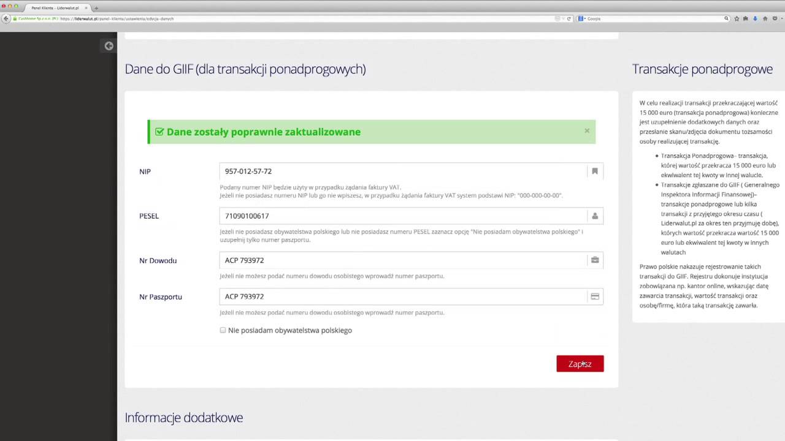This screenshot has width=785, height=441.
Task: Click the 'Transakcje ponadprogowe' sidebar heading
Action: click(x=702, y=69)
